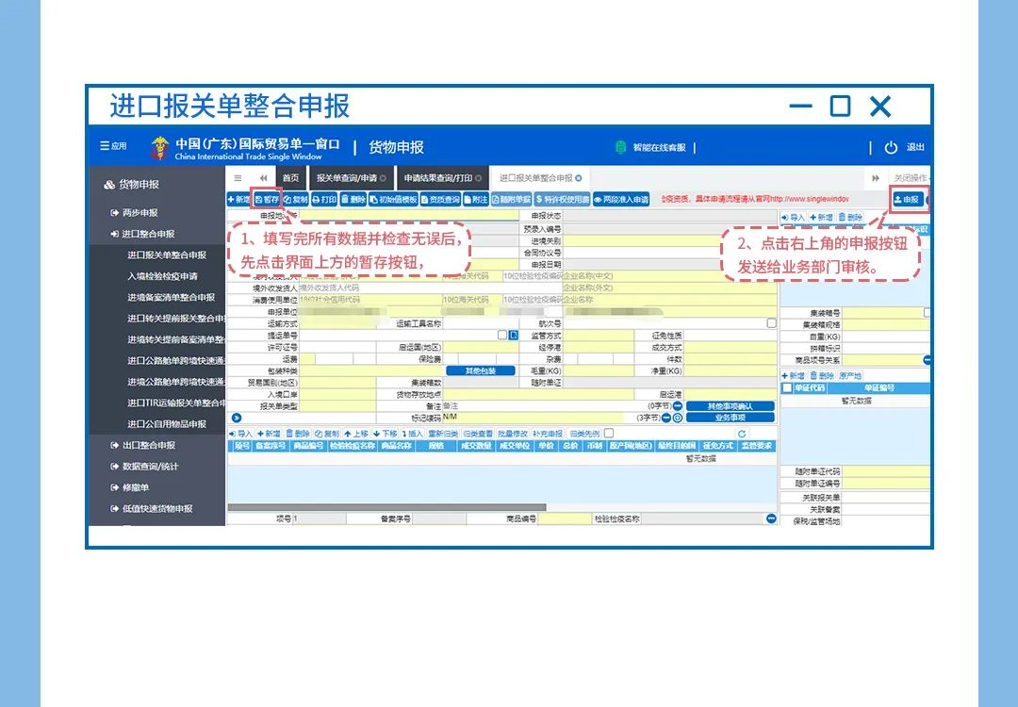Click circle icon before 业务事项
Viewport: 1018px width, 707px height.
tap(677, 418)
